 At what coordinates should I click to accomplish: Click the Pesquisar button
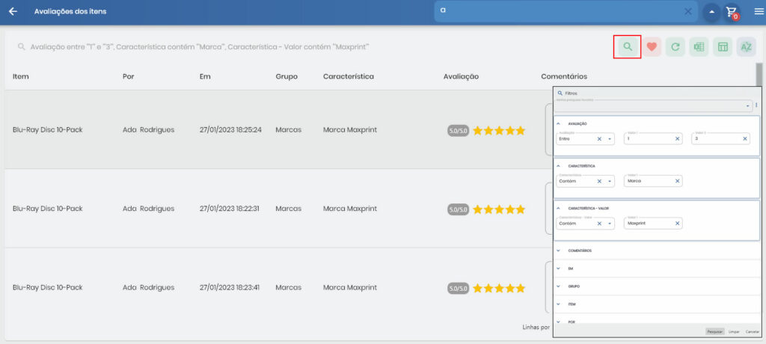click(x=714, y=331)
